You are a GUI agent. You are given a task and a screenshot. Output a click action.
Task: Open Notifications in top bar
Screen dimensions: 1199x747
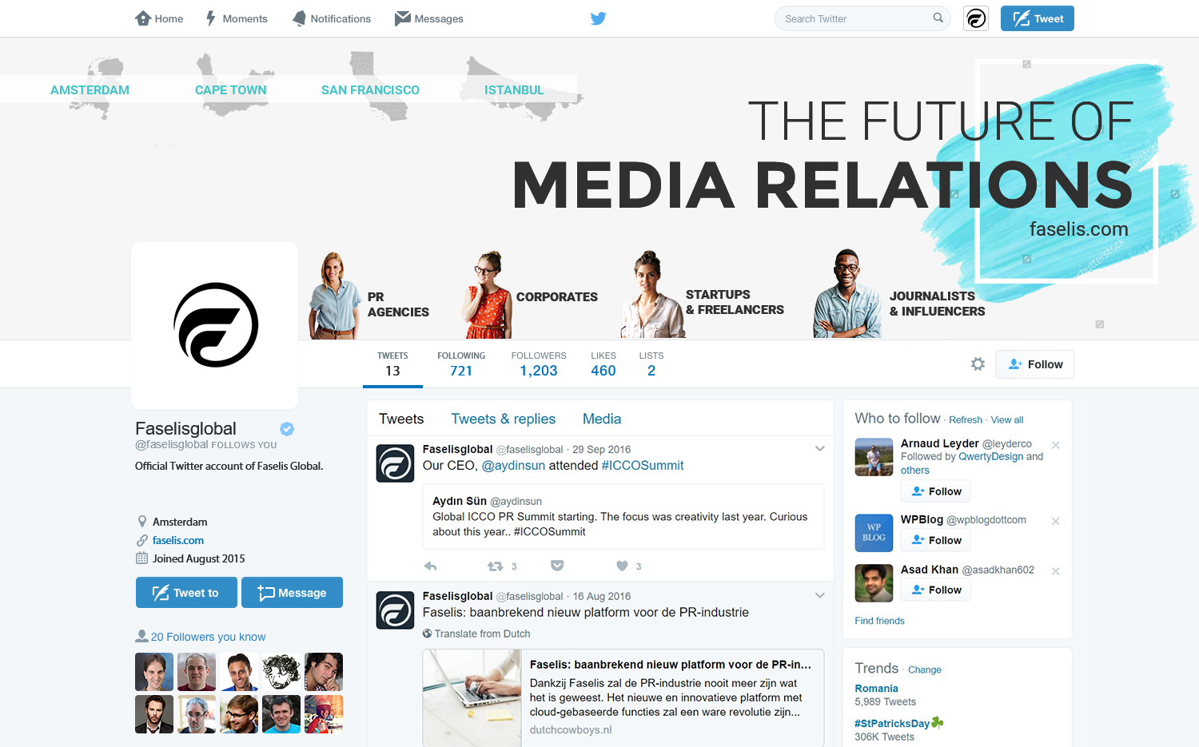point(332,18)
